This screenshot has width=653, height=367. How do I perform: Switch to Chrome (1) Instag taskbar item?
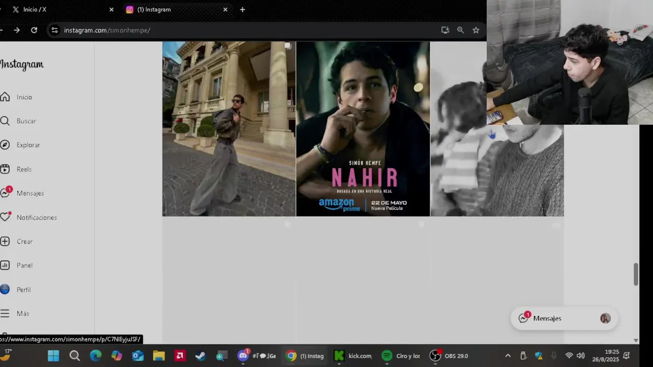[x=305, y=356]
